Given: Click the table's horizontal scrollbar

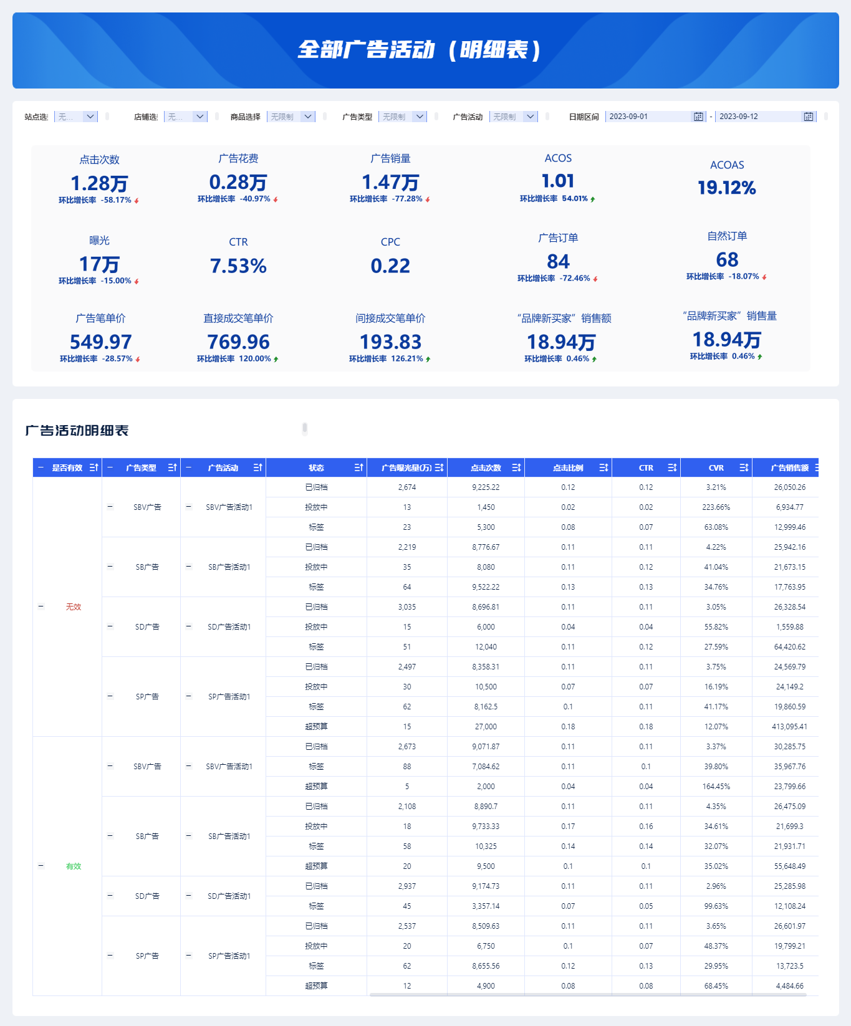Looking at the screenshot, I should coord(588,995).
